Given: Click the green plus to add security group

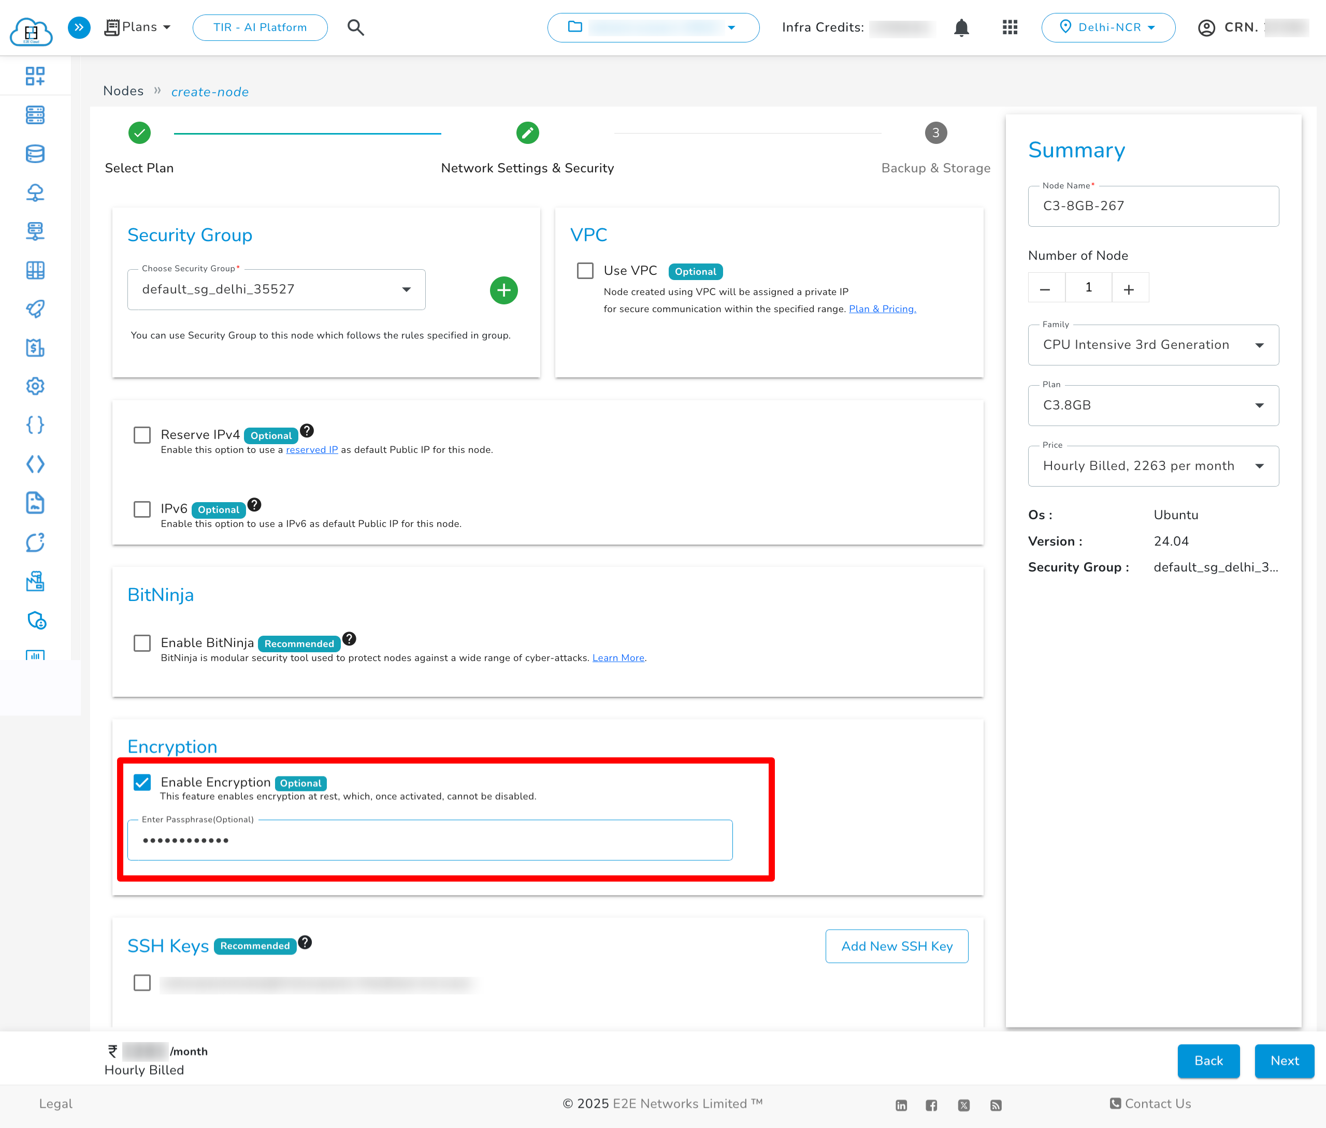Looking at the screenshot, I should [x=504, y=290].
